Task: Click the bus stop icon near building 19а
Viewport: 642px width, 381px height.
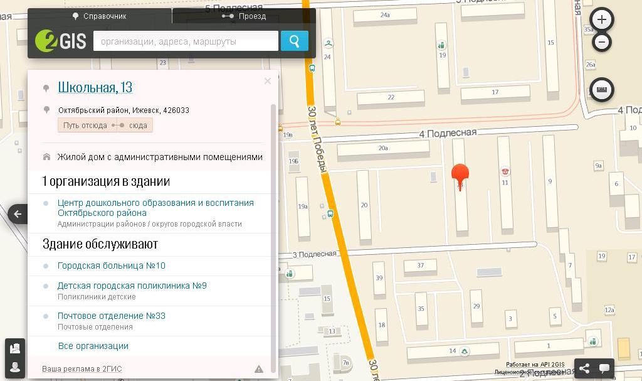Action: coord(330,214)
